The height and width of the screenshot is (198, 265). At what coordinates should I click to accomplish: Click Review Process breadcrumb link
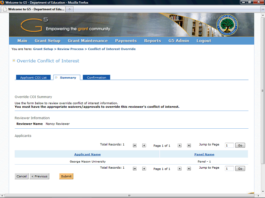pos(70,49)
